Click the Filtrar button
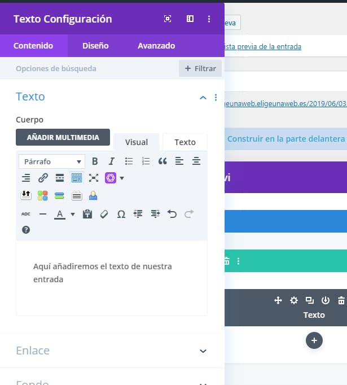 pos(200,68)
